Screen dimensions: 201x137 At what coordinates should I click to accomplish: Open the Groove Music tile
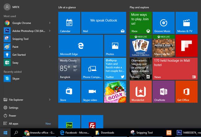coord(164,23)
